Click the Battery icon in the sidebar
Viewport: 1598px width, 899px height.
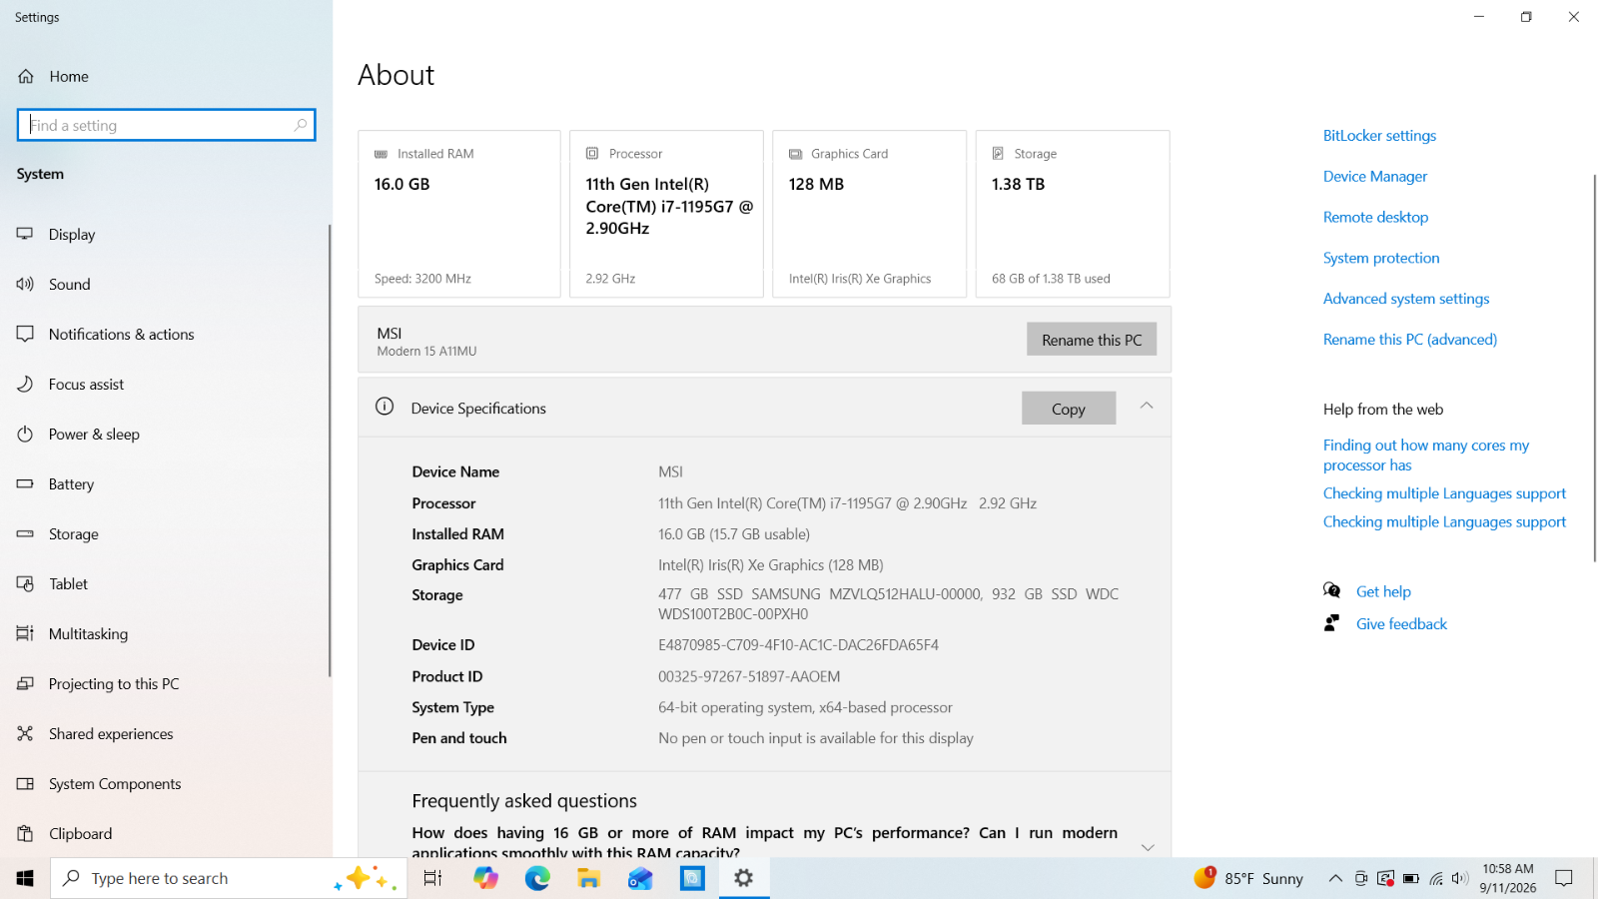tap(25, 483)
